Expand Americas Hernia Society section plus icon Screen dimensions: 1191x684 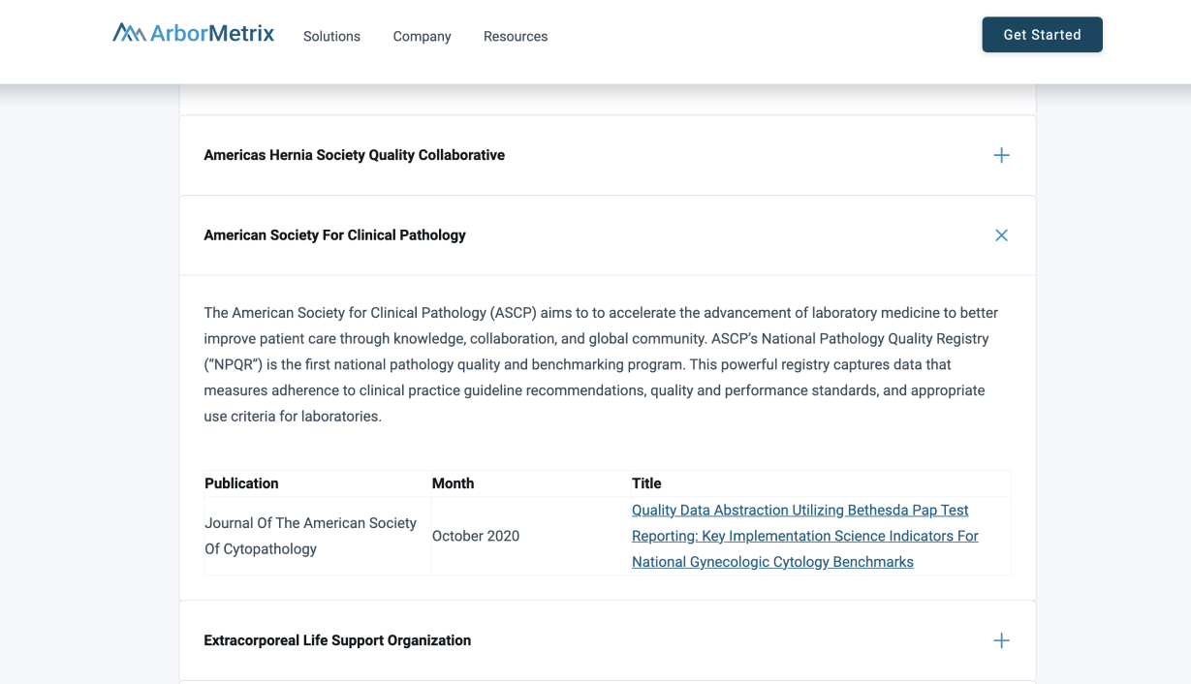1001,155
